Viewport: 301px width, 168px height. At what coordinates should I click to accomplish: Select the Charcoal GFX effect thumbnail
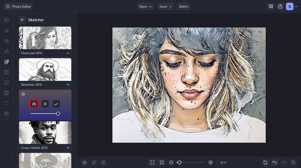pos(45,38)
